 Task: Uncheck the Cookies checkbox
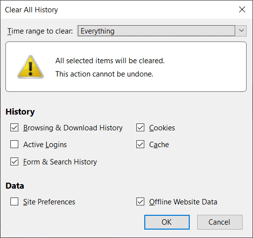[x=140, y=128]
